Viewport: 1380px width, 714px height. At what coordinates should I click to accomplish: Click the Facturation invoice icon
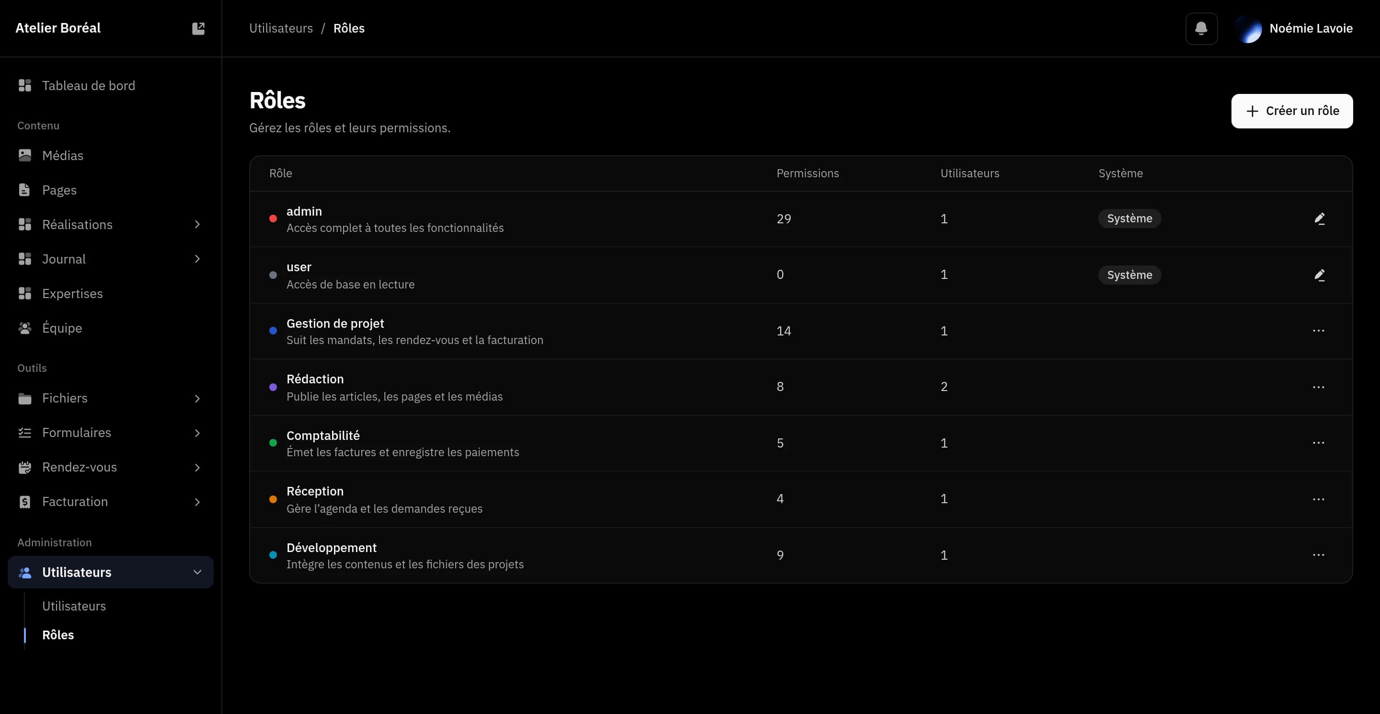point(24,502)
